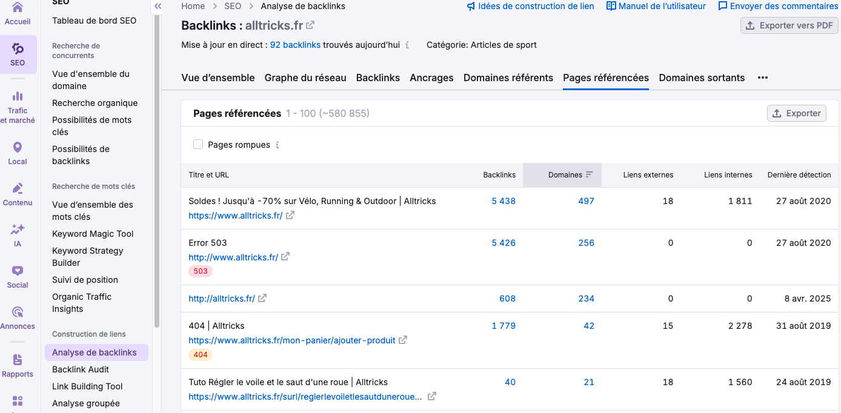Click Exporter vers PDF button
841x413 pixels.
pyautogui.click(x=789, y=25)
